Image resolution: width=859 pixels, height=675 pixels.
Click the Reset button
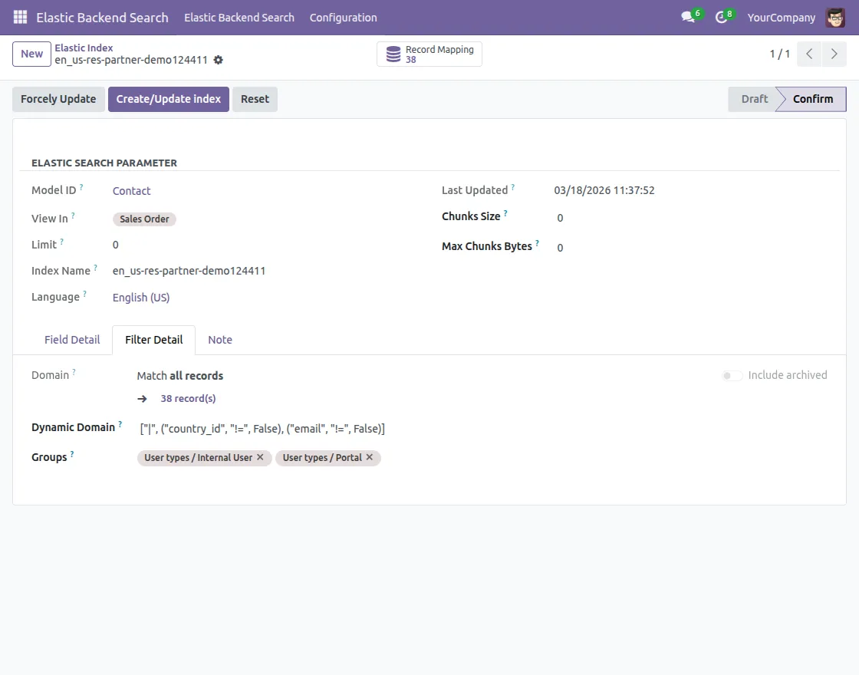click(x=255, y=99)
